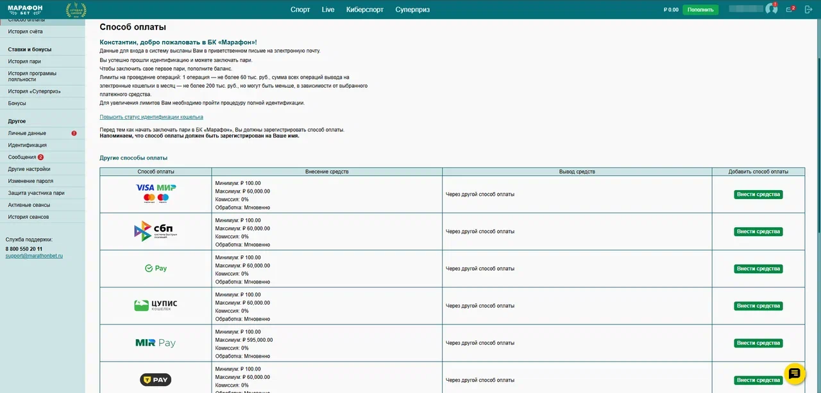Open the messages envelope icon in header
The height and width of the screenshot is (393, 821).
click(790, 10)
